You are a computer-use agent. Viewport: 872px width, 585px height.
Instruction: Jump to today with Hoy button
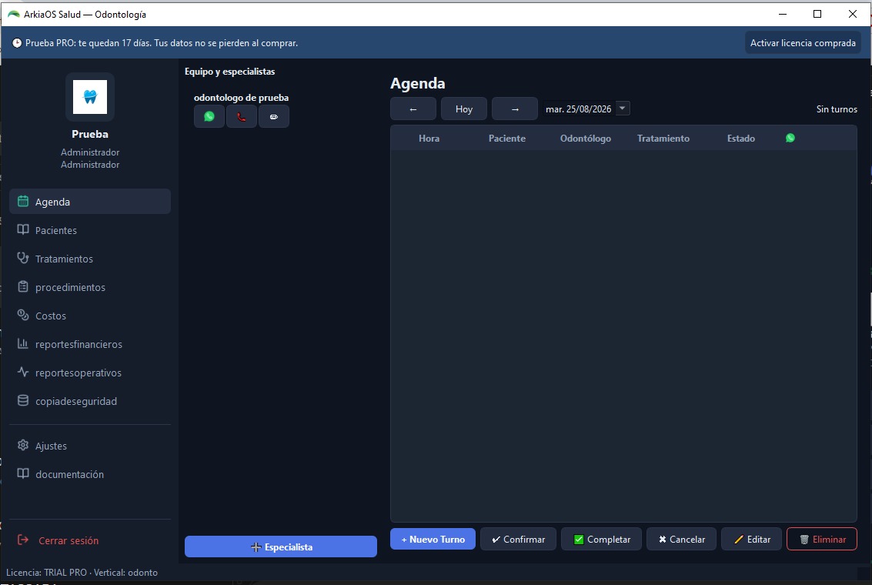464,109
